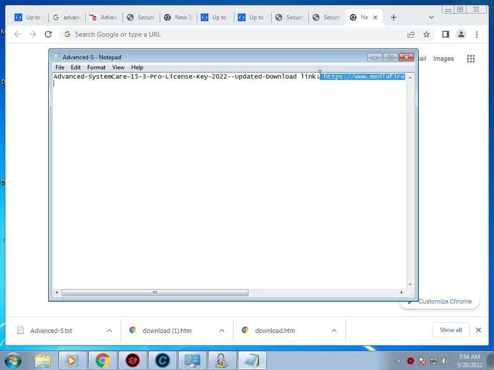Screen dimensions: 494x370
Task: Open Chrome profile avatar
Action: tap(461, 34)
